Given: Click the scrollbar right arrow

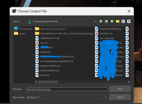Looking at the screenshot, I should point(129,82).
